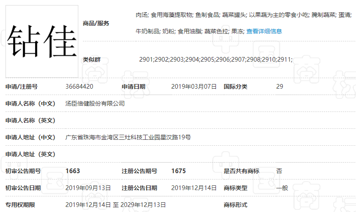Click goods line starting 牛奶制品; 奶粉
356x212 pixels.
(190, 31)
